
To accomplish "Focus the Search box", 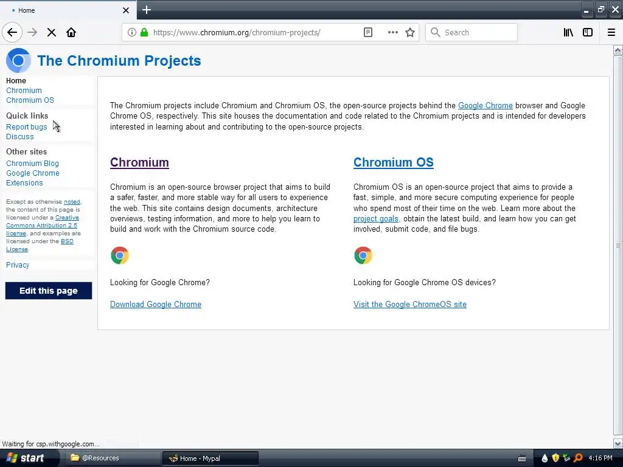I will 472,32.
